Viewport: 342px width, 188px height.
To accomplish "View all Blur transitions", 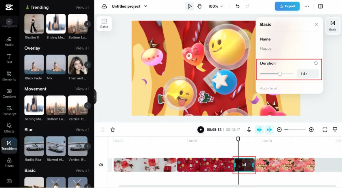I will (82, 130).
